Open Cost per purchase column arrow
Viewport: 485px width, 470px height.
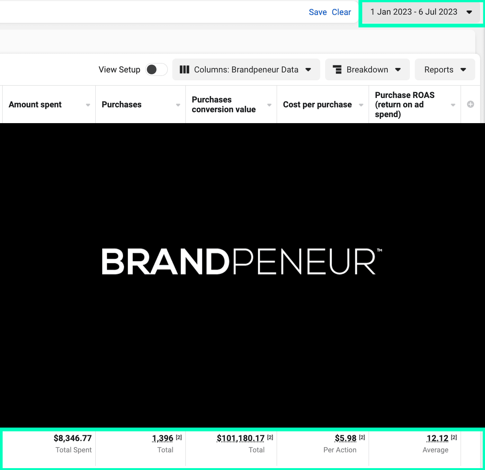tap(361, 105)
